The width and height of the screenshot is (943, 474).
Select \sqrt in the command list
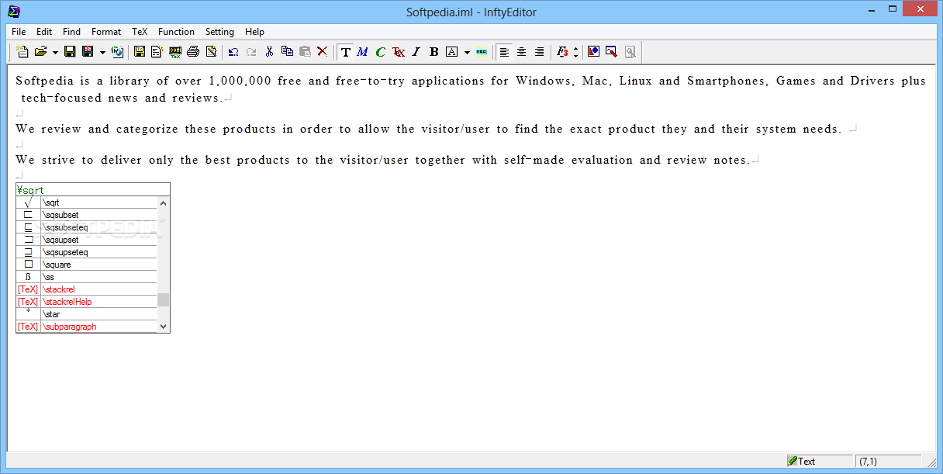pyautogui.click(x=87, y=202)
